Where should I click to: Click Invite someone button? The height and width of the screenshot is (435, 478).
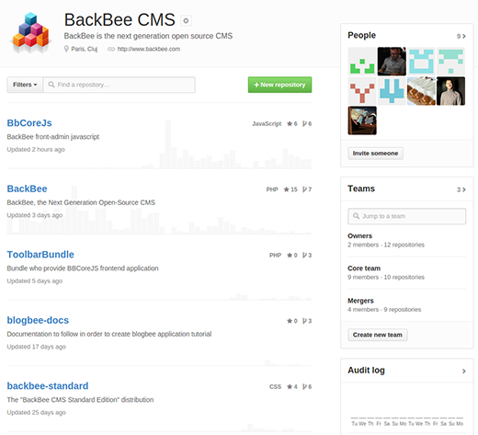coord(375,154)
